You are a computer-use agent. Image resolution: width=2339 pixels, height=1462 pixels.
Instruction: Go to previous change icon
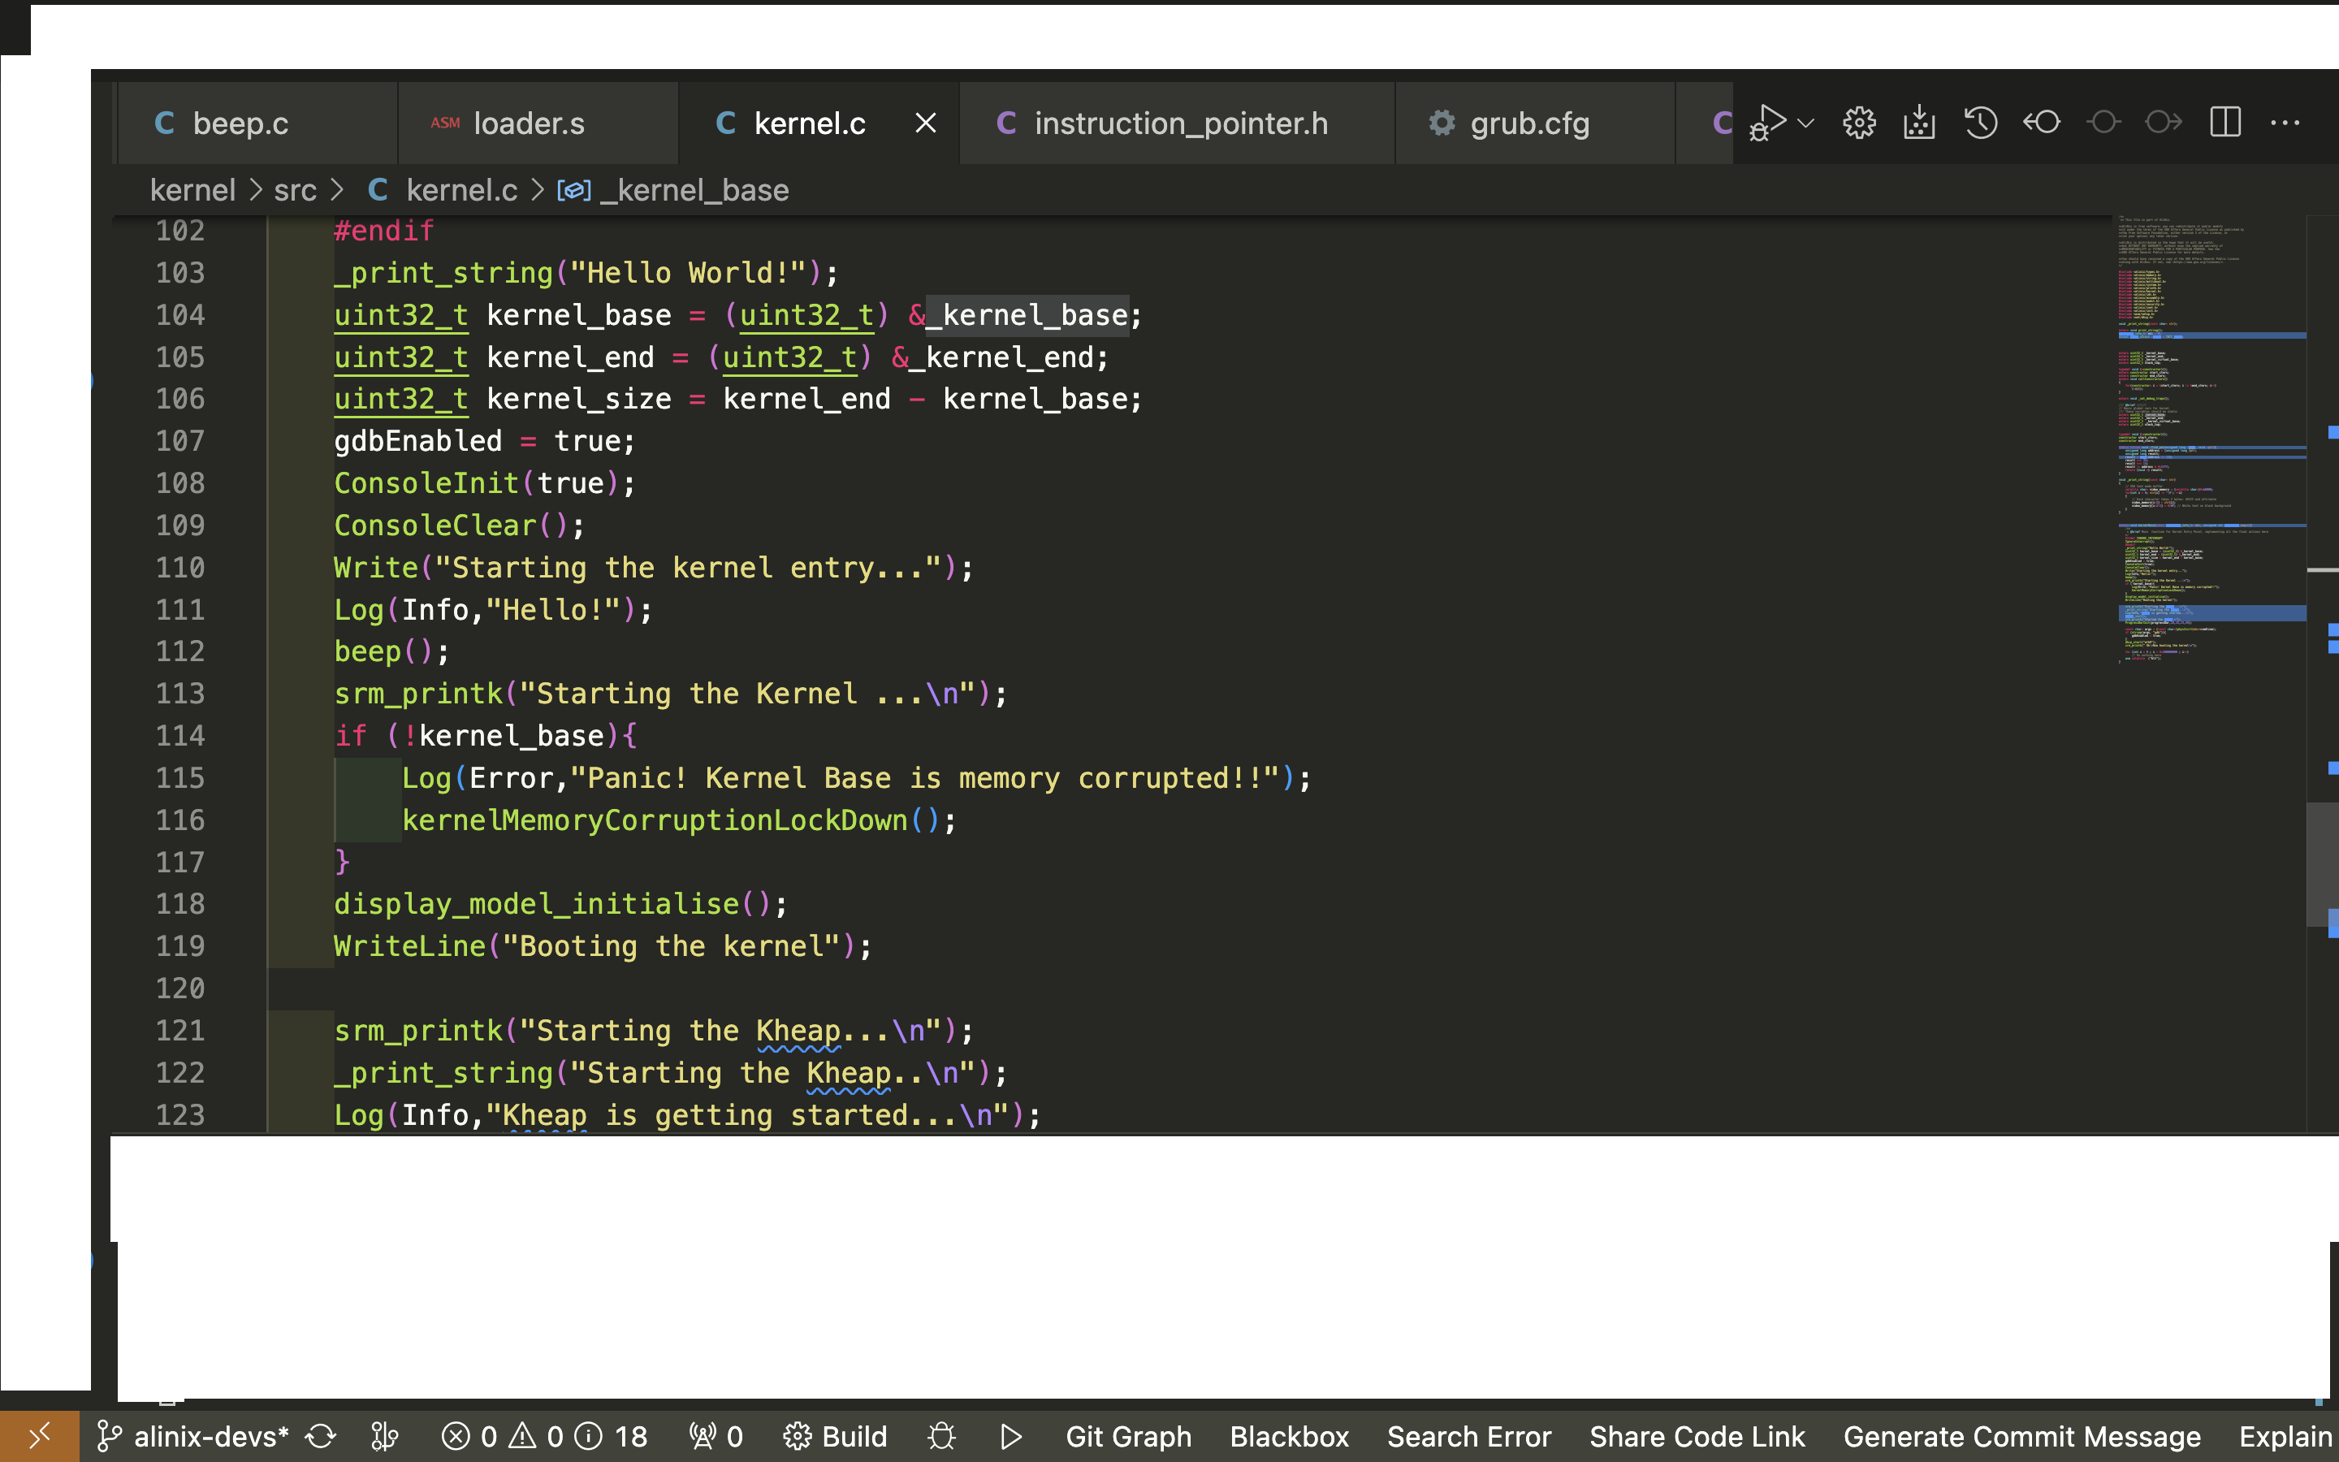[x=2041, y=122]
